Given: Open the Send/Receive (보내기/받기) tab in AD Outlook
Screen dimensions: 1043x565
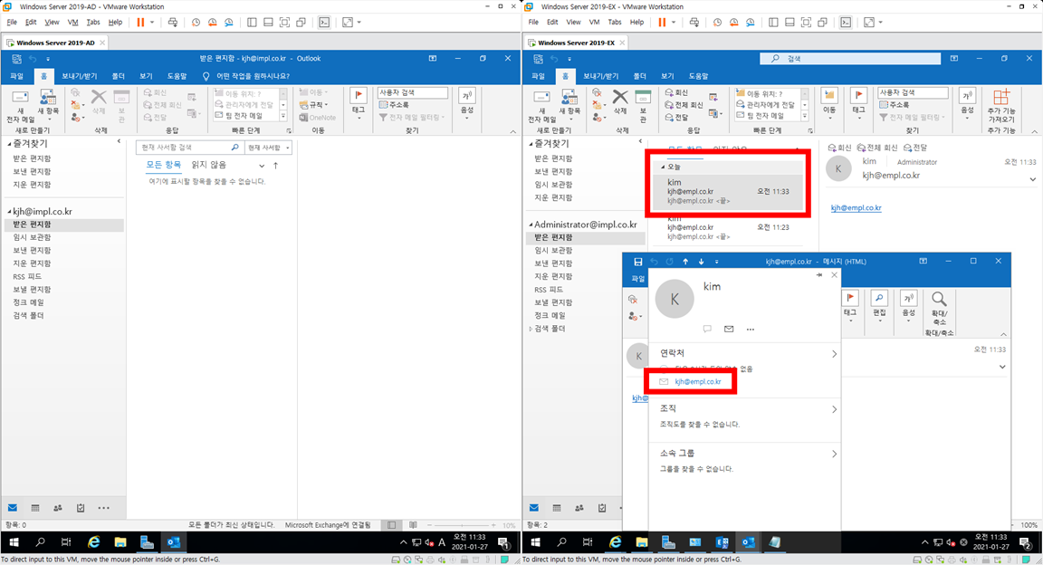Looking at the screenshot, I should coord(79,77).
